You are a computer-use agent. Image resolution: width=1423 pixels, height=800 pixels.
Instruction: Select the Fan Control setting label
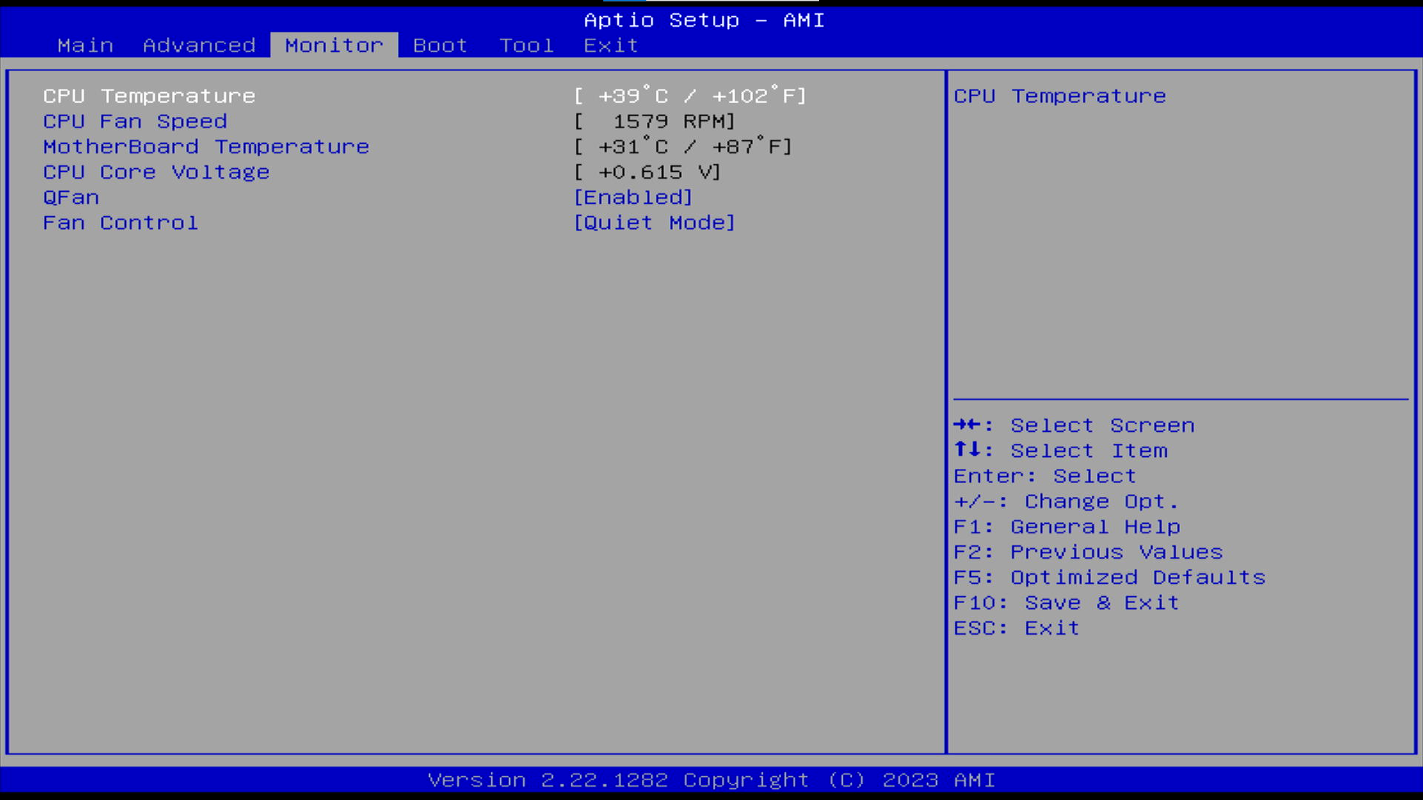click(x=120, y=223)
